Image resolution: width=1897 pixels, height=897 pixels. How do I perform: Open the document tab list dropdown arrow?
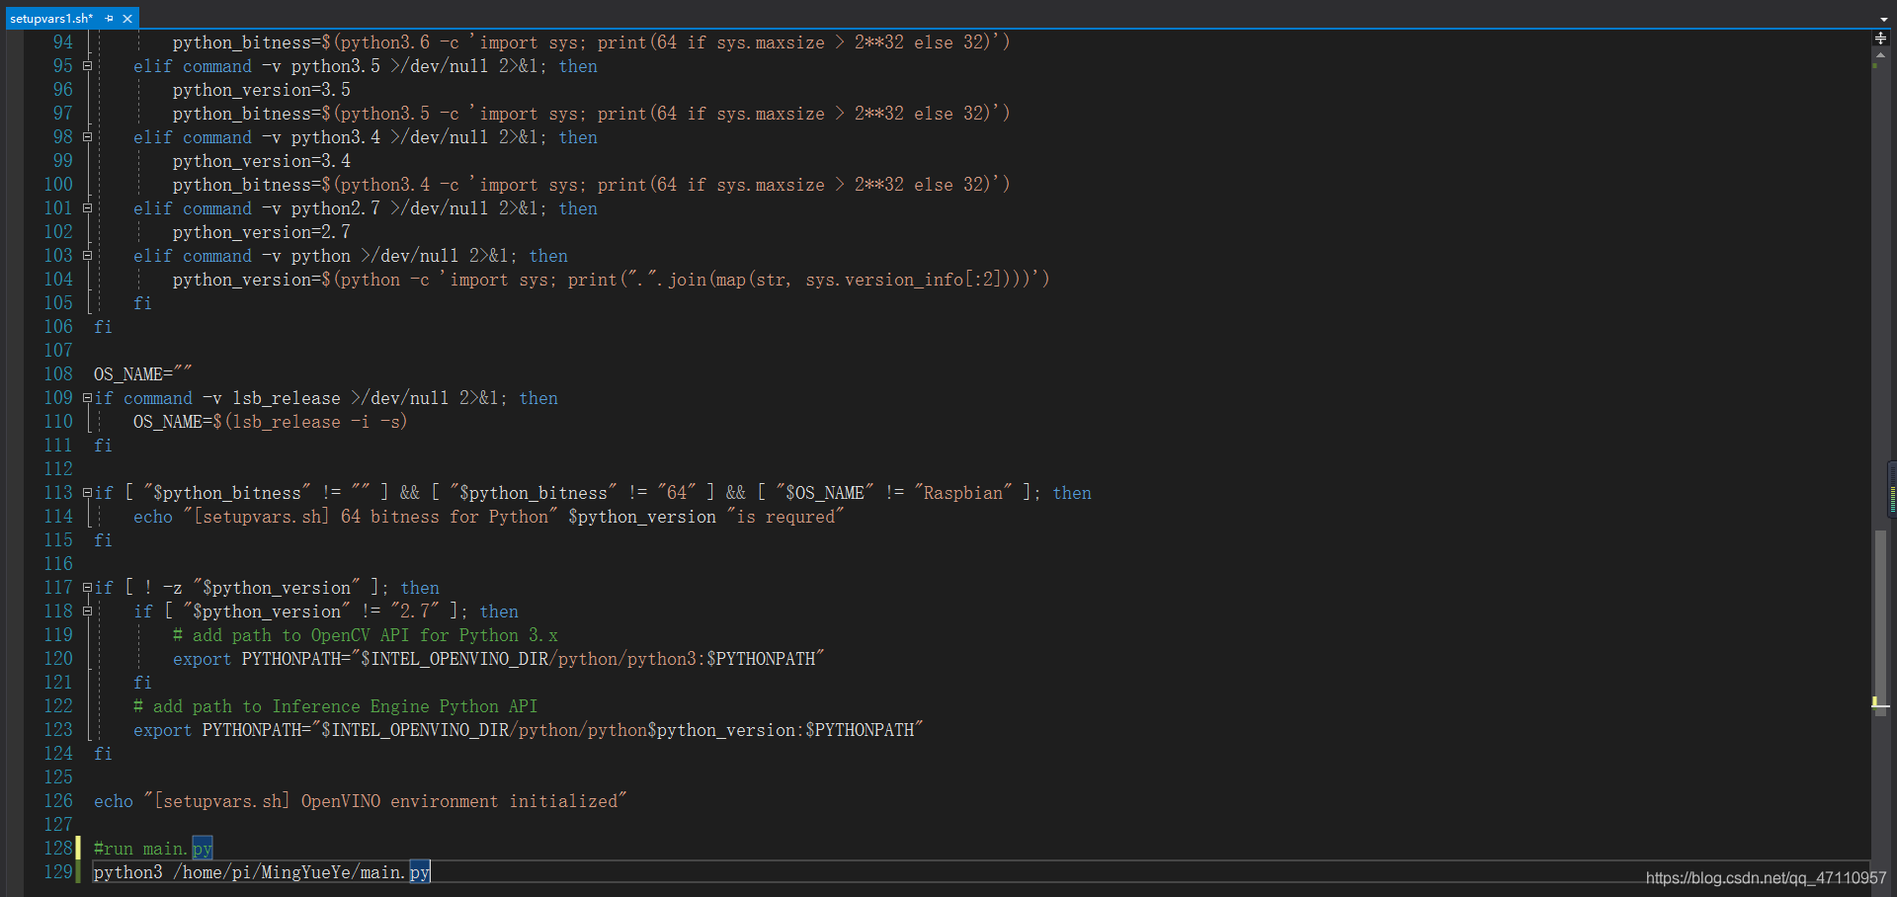[1883, 19]
